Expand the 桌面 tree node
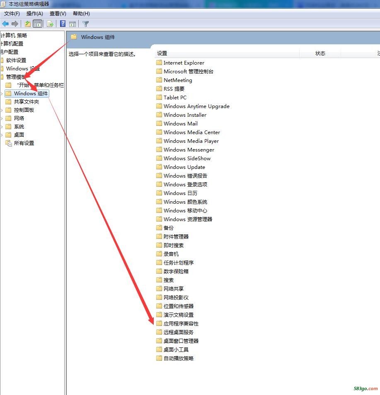380x395 pixels. coord(2,135)
